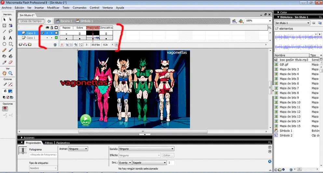Open the Animar Ninguno dropdown
Viewport: 323px width, 173px height.
(x=78, y=149)
